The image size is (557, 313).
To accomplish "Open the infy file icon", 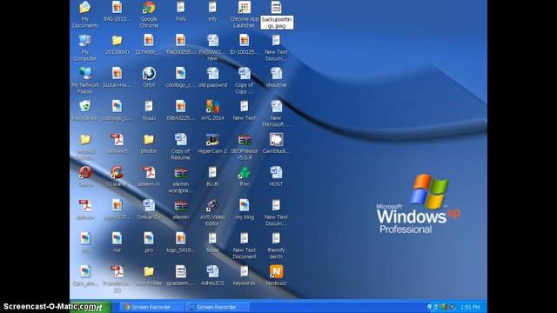I will (212, 7).
